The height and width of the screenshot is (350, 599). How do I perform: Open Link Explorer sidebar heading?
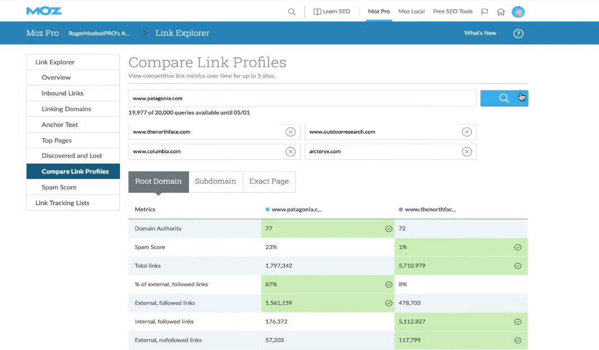[73, 62]
